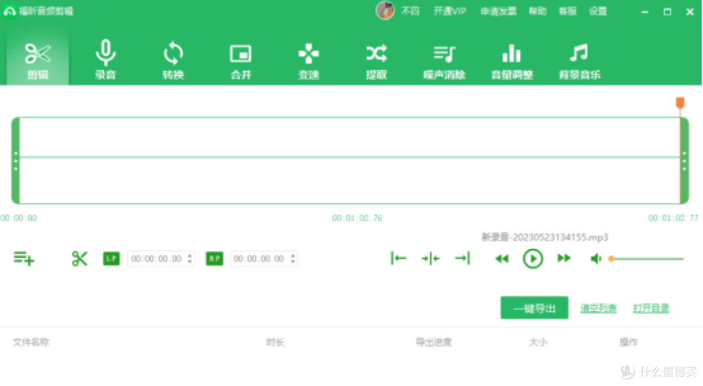Click the fast-forward button
The width and height of the screenshot is (703, 386).
coord(564,258)
